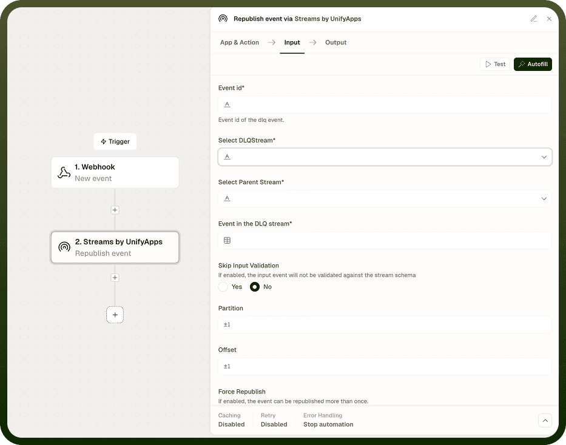Add step between Webhook and Streams nodes

[115, 210]
